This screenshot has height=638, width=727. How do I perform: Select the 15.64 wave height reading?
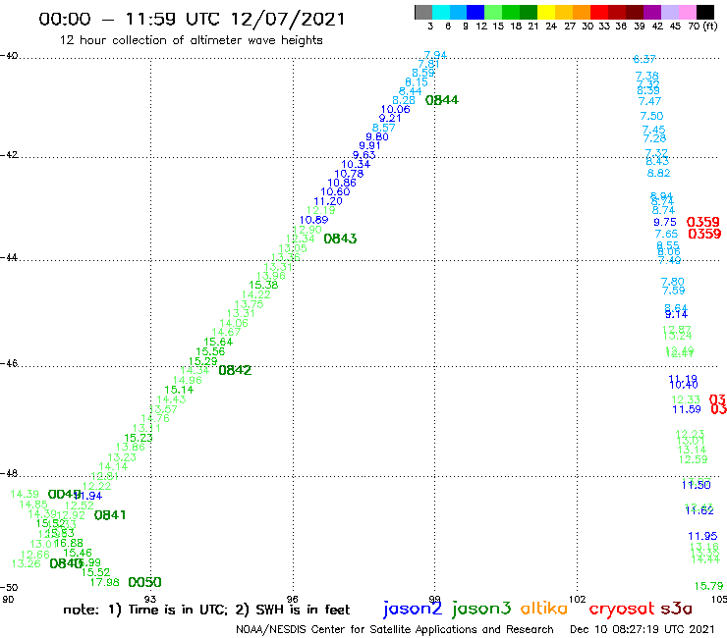coord(218,342)
